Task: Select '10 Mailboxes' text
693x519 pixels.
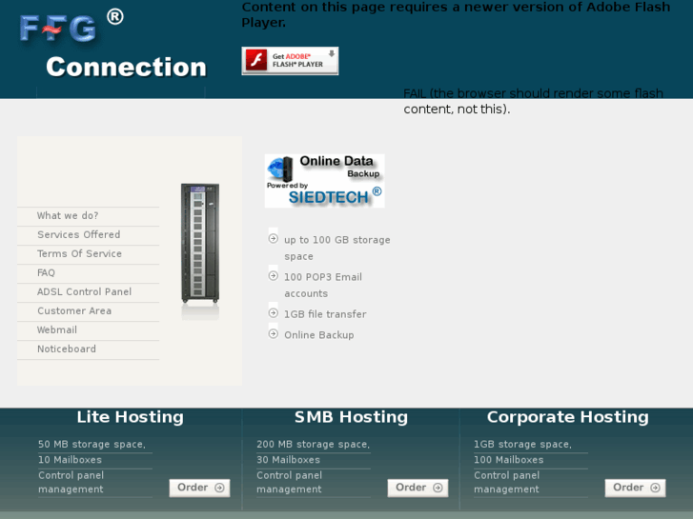Action: click(x=70, y=459)
